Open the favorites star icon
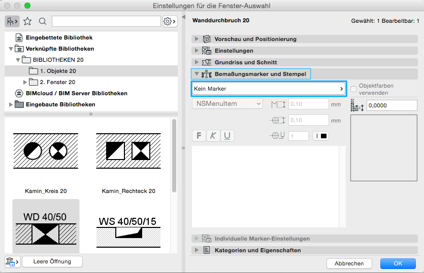This screenshot has width=424, height=273. coord(27,21)
